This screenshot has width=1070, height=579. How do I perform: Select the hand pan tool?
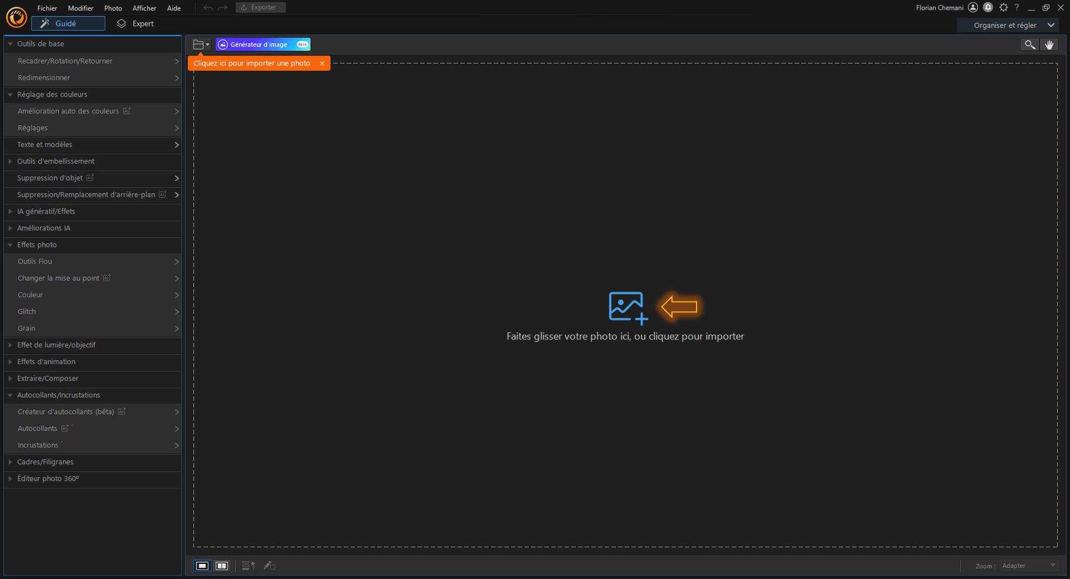(1049, 44)
